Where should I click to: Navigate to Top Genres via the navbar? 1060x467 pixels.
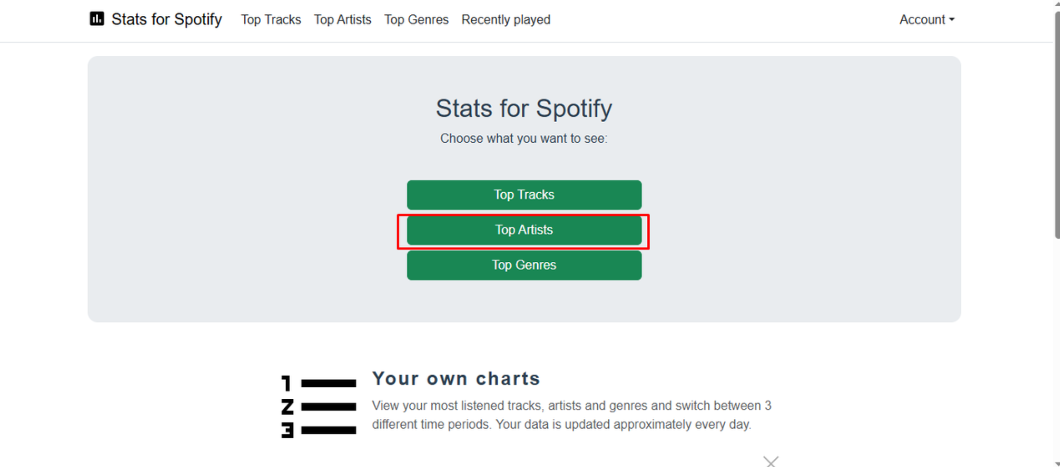pos(416,20)
